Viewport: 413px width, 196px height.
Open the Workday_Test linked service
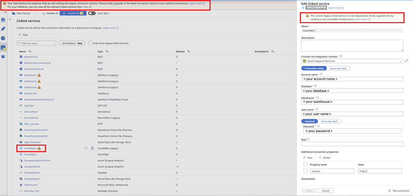[32, 191]
